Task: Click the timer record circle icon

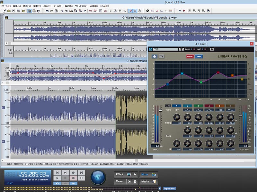Action: (129, 181)
